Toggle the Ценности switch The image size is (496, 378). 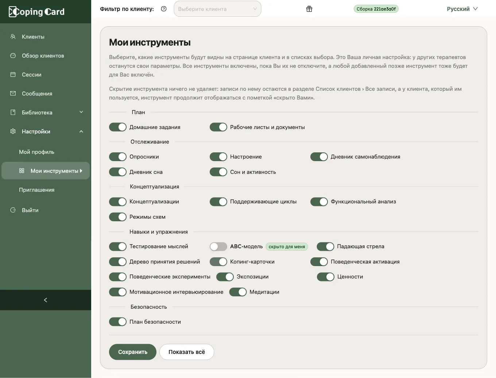(x=326, y=277)
